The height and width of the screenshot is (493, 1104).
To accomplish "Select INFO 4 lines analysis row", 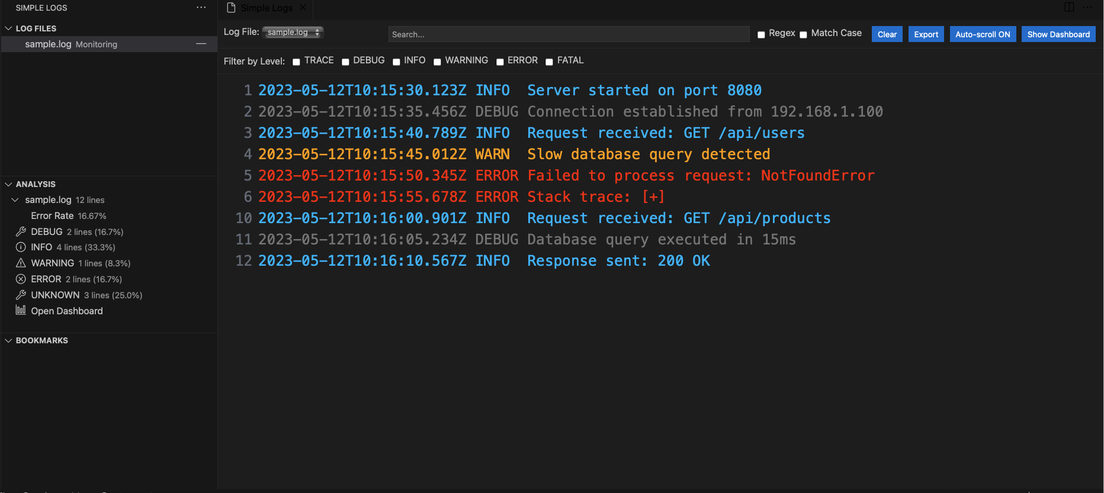I will click(x=109, y=247).
